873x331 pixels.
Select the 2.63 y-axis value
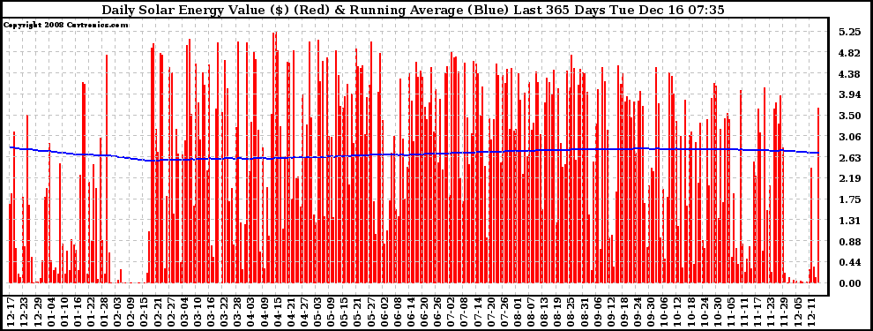pyautogui.click(x=849, y=158)
